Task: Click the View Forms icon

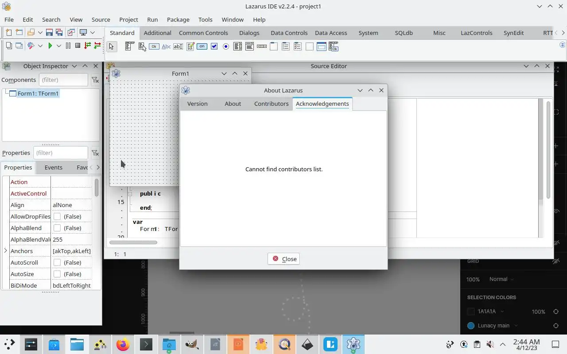Action: 19,46
